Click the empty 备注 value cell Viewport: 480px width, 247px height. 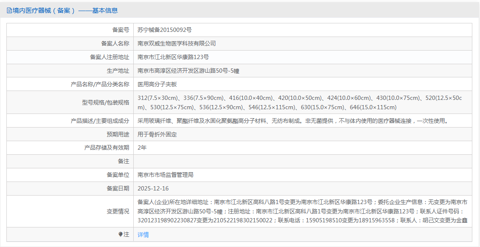tap(303, 161)
